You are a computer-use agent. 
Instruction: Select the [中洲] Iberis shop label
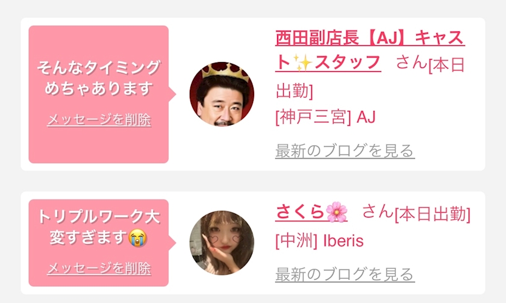319,241
